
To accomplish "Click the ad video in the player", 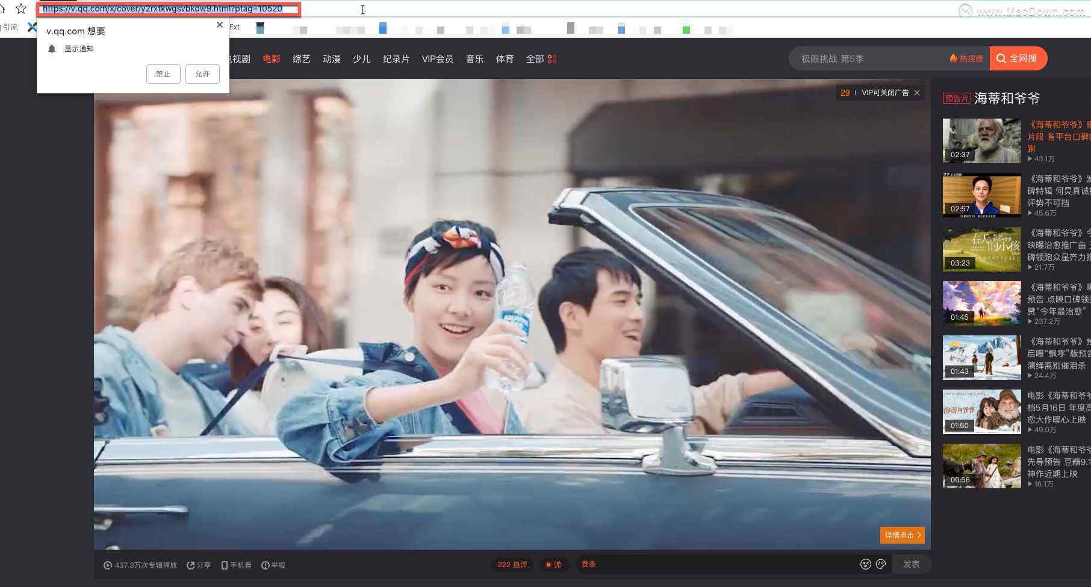I will pos(512,314).
